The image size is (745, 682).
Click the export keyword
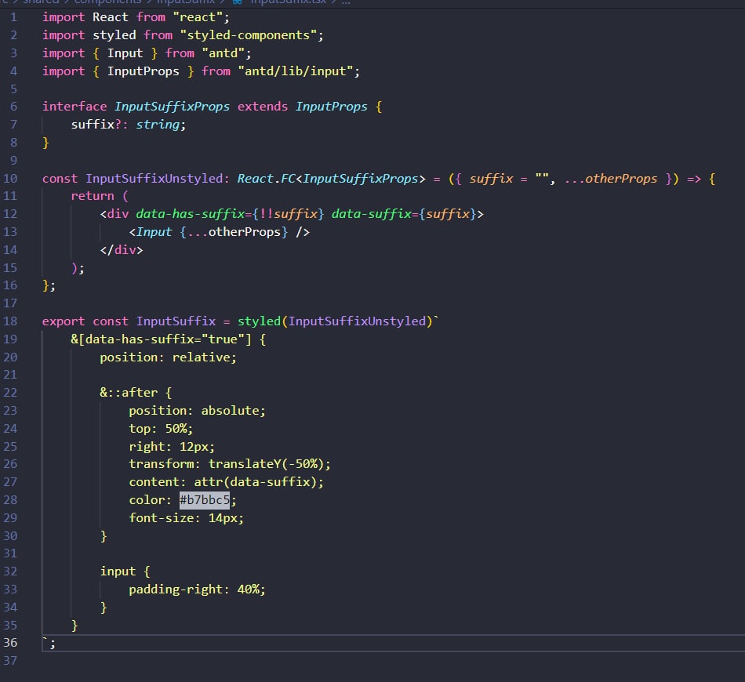(x=64, y=321)
